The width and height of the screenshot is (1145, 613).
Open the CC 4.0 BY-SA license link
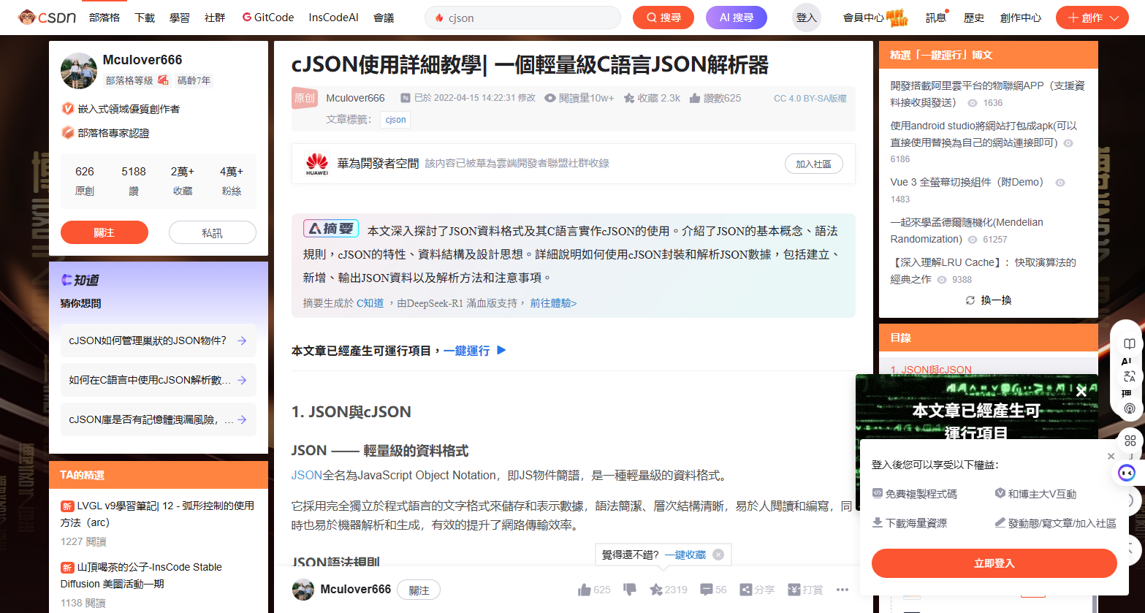[x=810, y=98]
